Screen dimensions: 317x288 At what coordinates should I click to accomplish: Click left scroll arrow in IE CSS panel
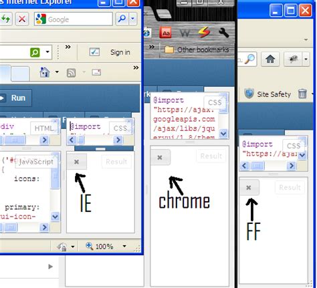72,140
